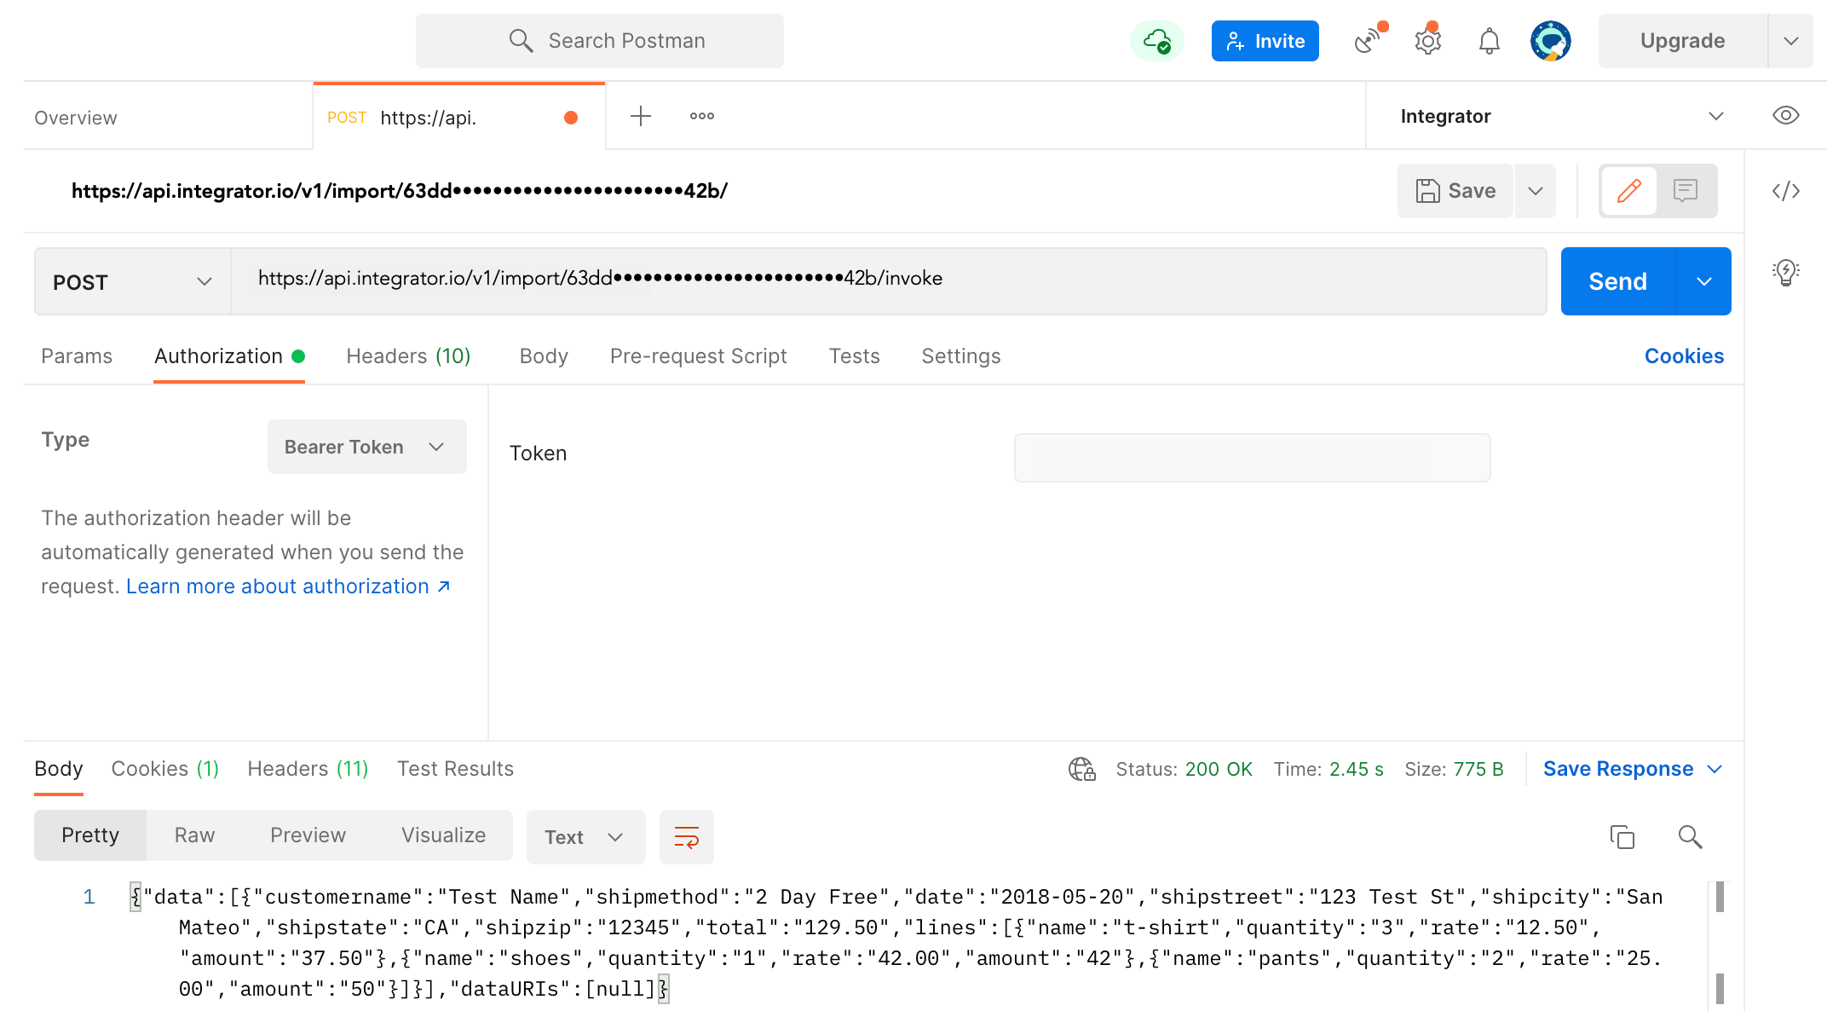
Task: Click the pencil edit mode icon
Action: (x=1629, y=190)
